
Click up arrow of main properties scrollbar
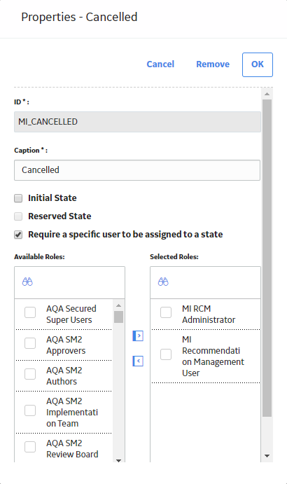pos(267,94)
